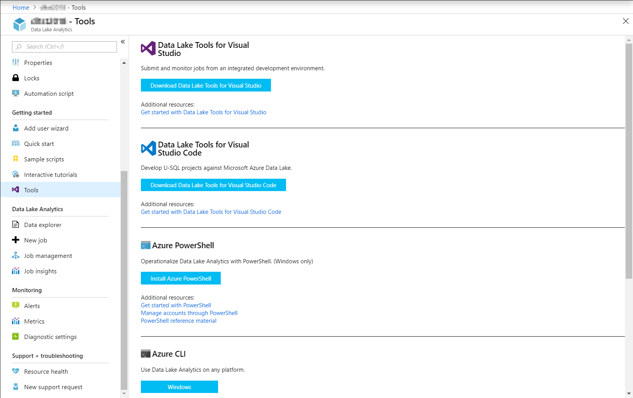Collapse the sidebar with double chevron
This screenshot has height=398, width=633.
click(123, 42)
